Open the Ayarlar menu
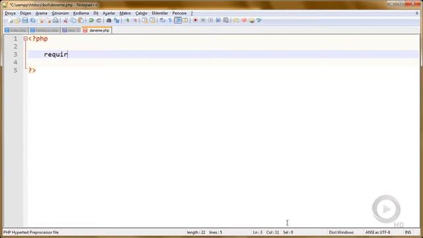423x238 pixels. click(108, 13)
